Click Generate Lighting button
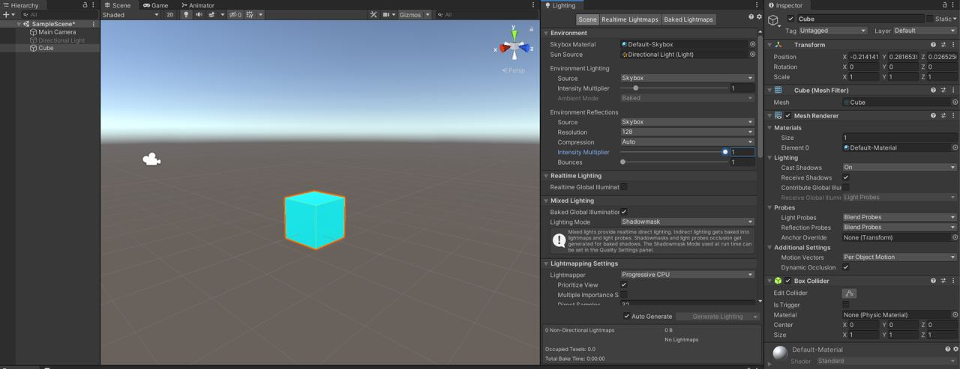The width and height of the screenshot is (960, 369). [718, 316]
